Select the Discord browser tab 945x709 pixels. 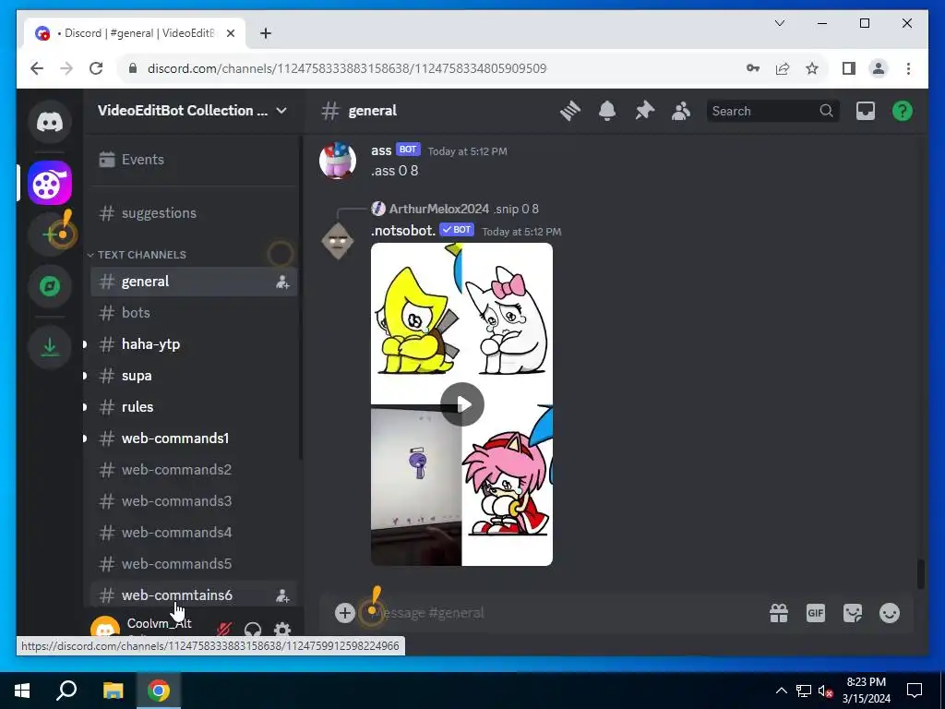[135, 33]
